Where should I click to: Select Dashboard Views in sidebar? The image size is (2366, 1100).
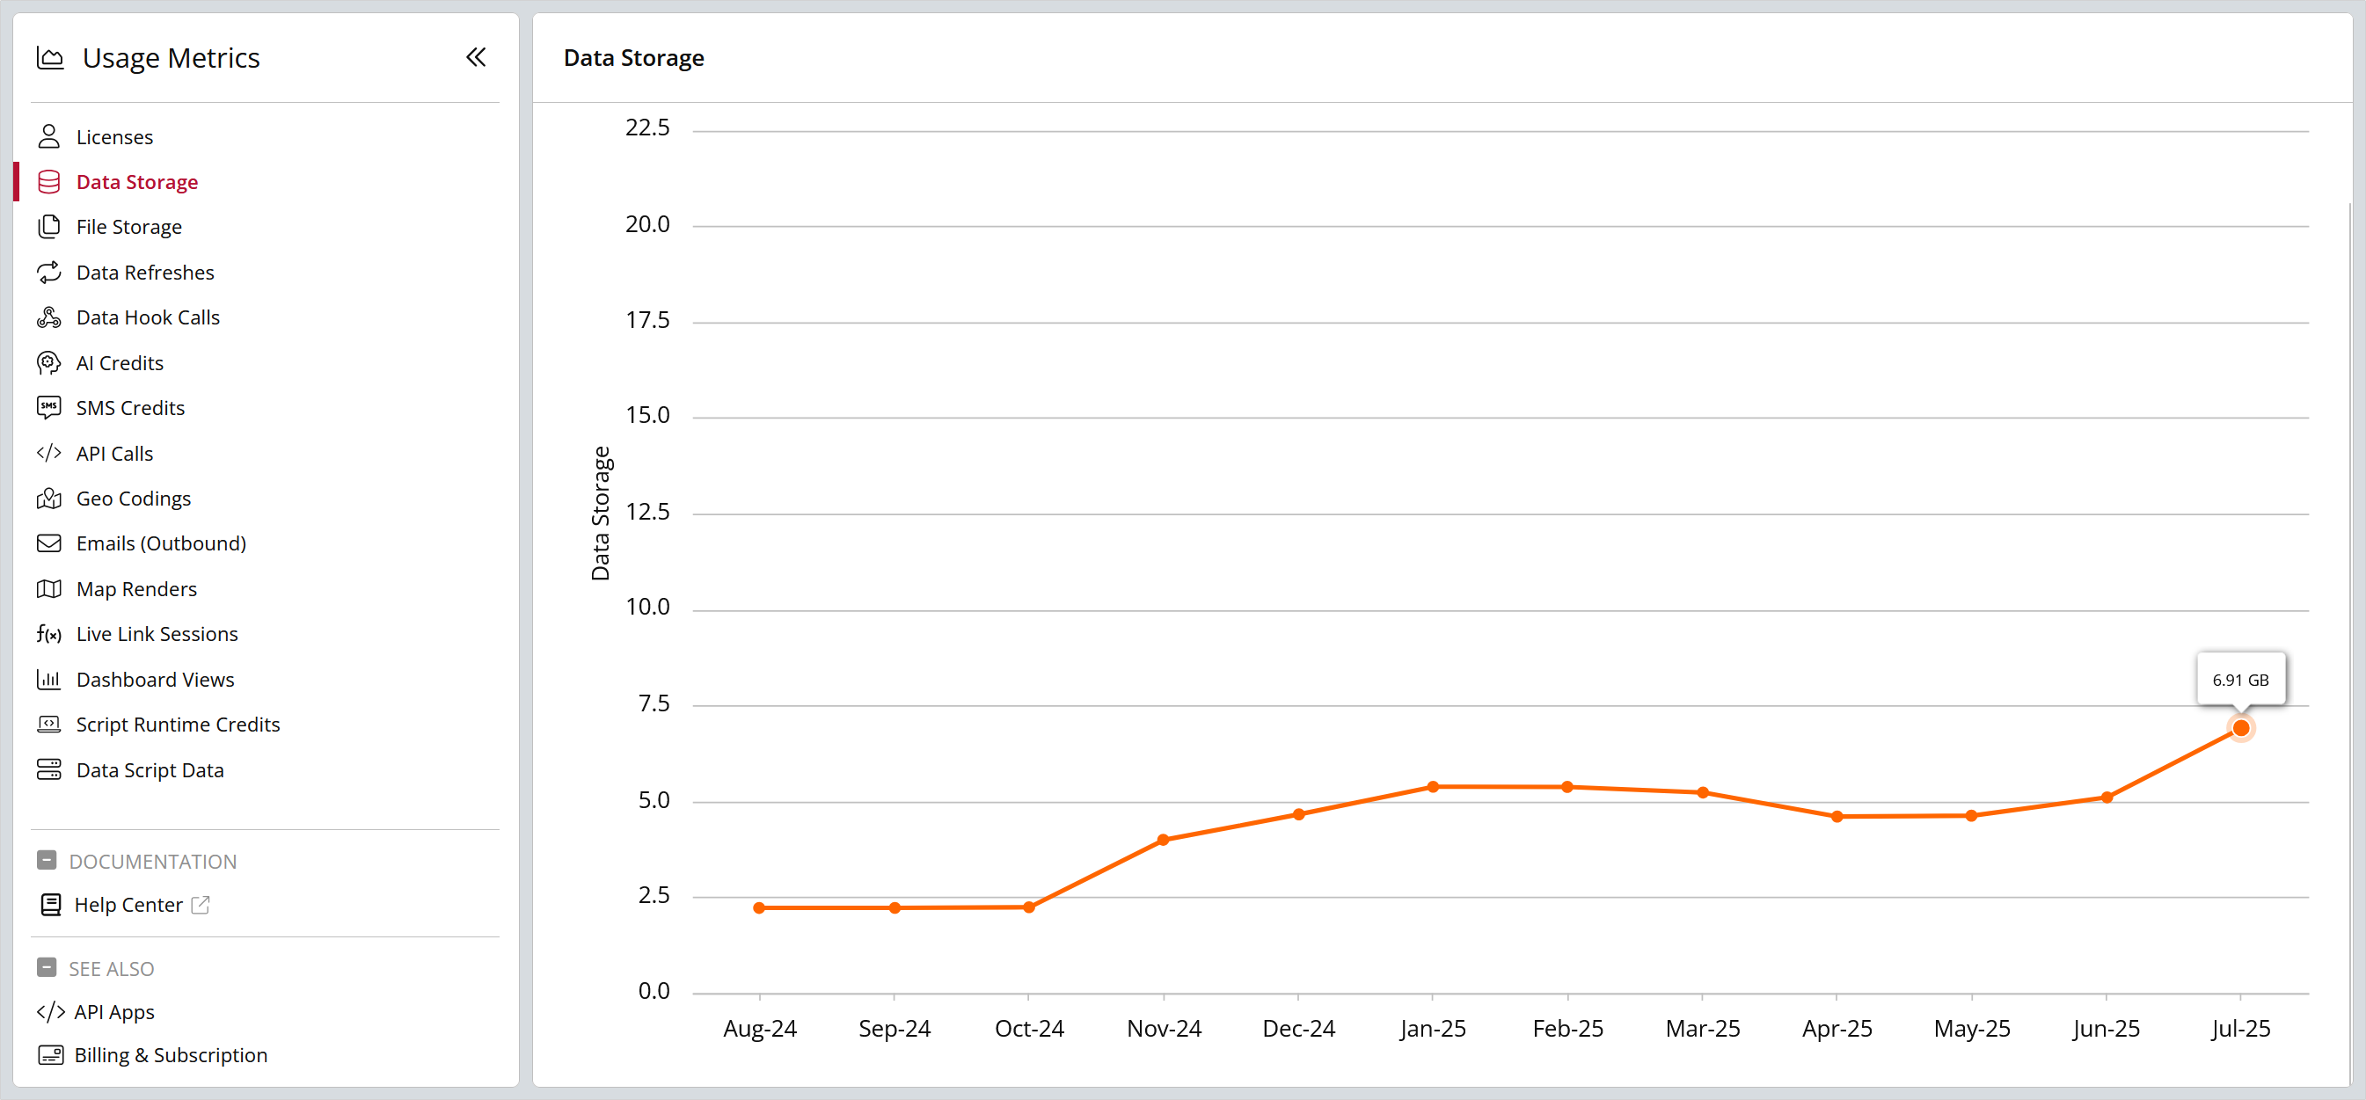(x=155, y=680)
